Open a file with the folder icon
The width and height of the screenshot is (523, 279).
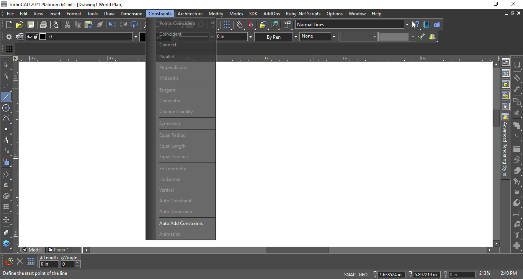[x=20, y=25]
